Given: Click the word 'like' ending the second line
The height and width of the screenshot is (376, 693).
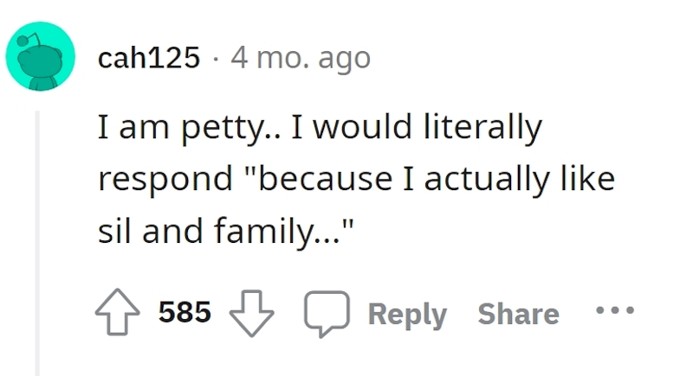Looking at the screenshot, I should click(x=588, y=179).
